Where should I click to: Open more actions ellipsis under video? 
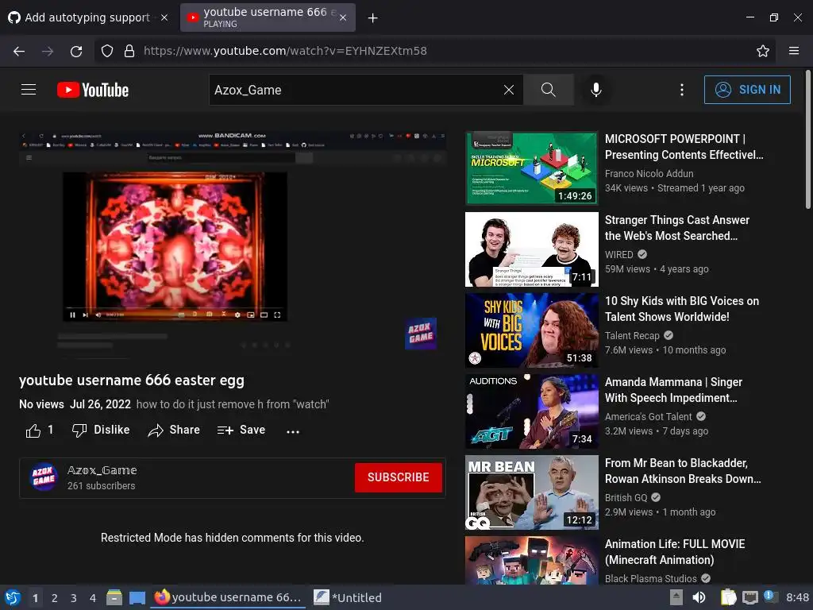(x=293, y=431)
